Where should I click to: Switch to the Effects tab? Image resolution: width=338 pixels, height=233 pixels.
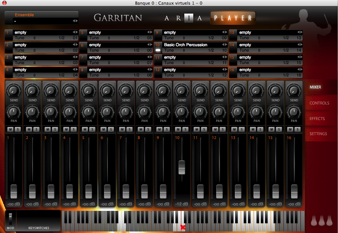tap(317, 118)
